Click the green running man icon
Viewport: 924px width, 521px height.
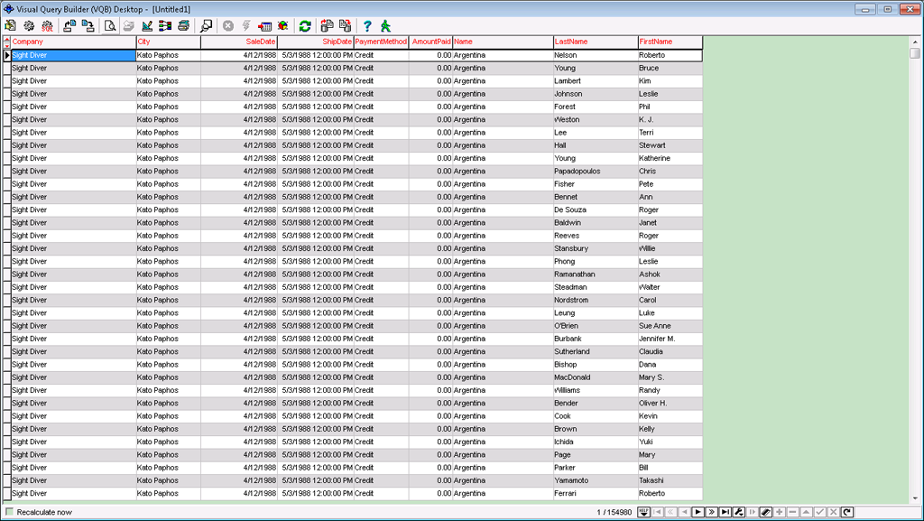point(385,26)
